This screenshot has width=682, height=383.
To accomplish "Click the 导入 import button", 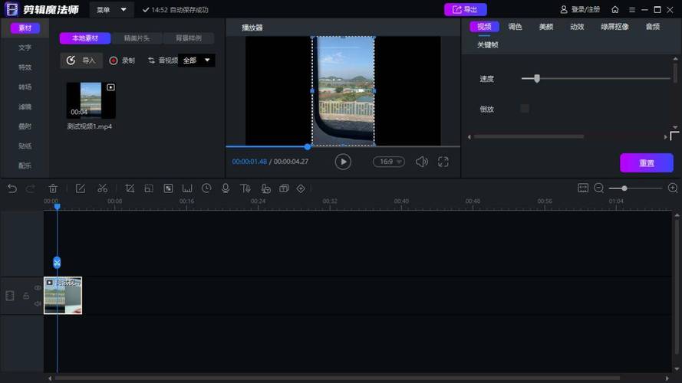I will click(81, 61).
